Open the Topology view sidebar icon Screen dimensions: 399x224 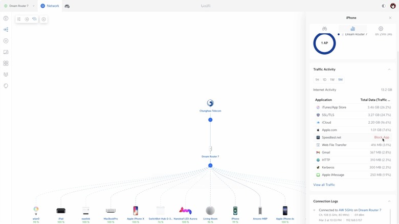click(6, 30)
